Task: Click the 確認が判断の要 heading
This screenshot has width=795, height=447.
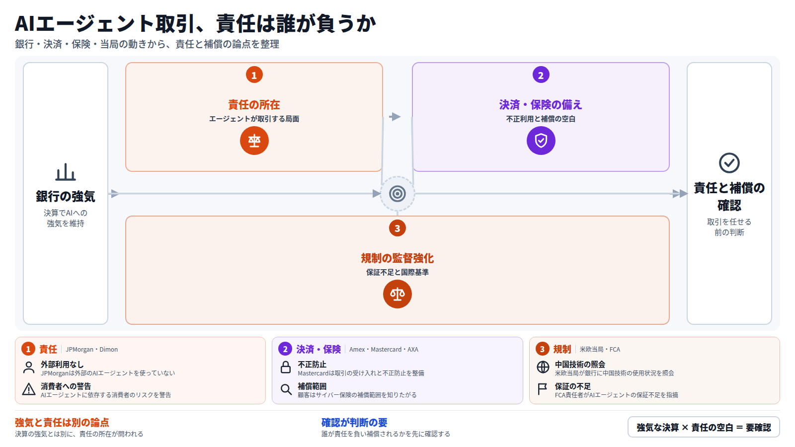Action: click(x=354, y=423)
